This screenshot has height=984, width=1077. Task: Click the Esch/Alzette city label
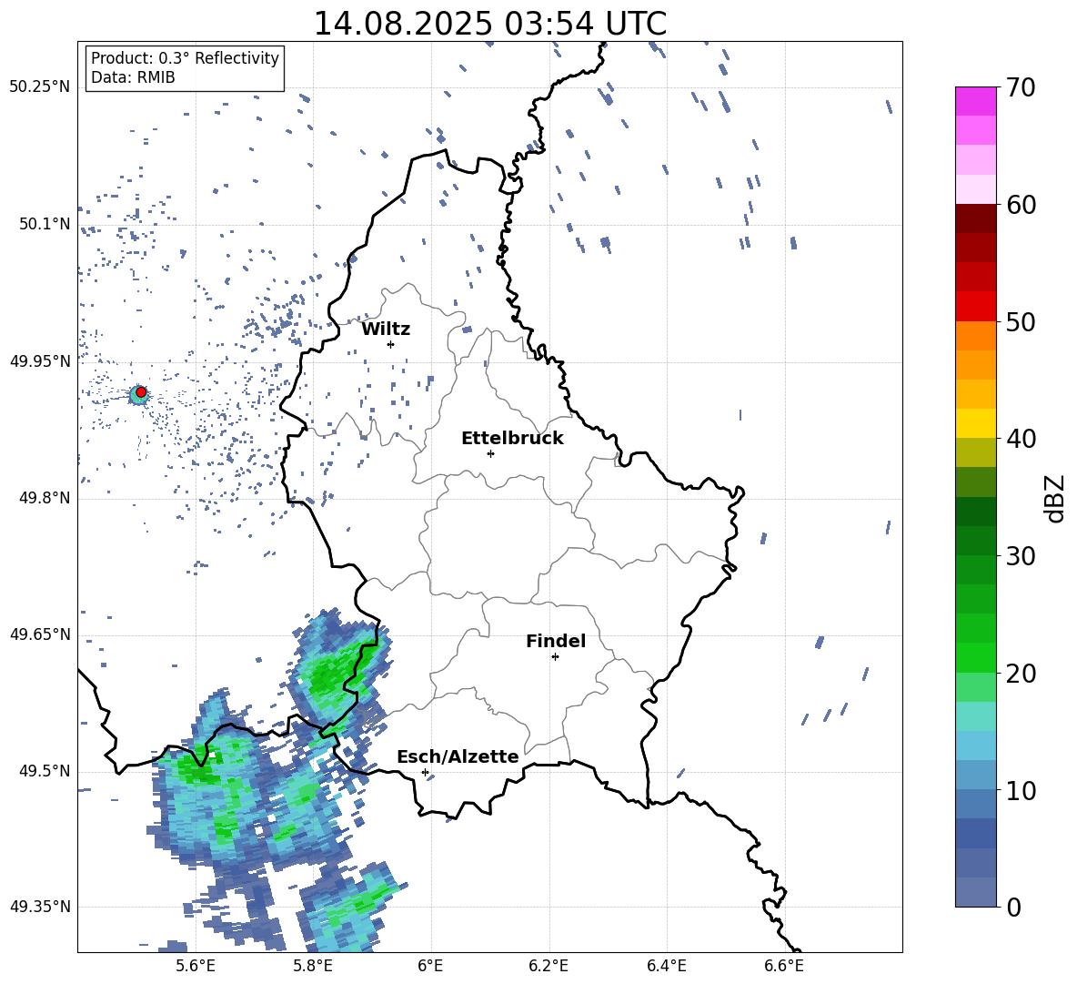click(x=458, y=756)
